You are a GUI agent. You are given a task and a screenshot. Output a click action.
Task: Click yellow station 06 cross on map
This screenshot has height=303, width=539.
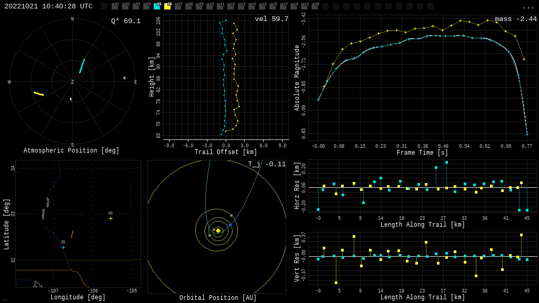(x=111, y=218)
